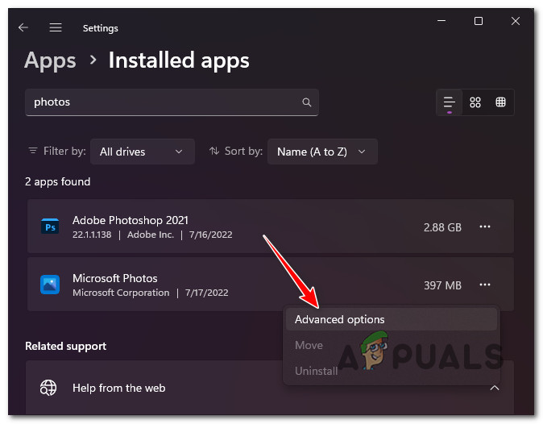Click the globe icon beside Help from the web
The image size is (543, 424).
point(49,388)
